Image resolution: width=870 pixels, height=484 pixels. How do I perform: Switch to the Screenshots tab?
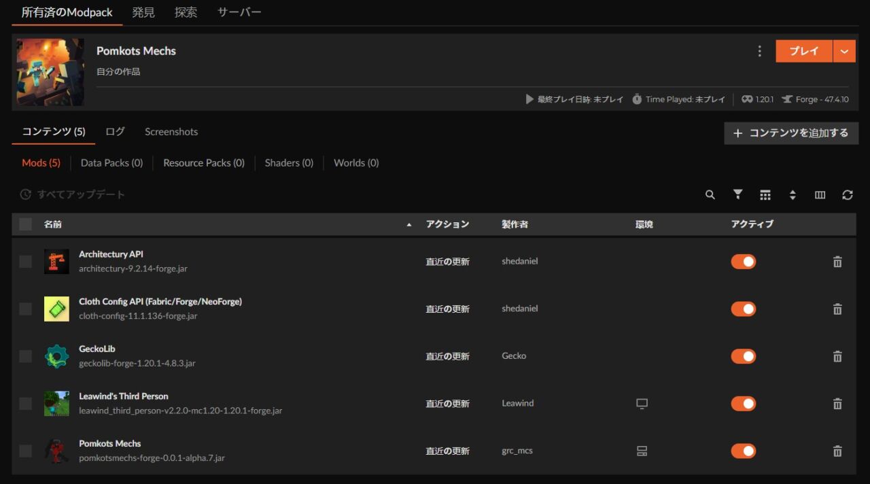pos(171,132)
